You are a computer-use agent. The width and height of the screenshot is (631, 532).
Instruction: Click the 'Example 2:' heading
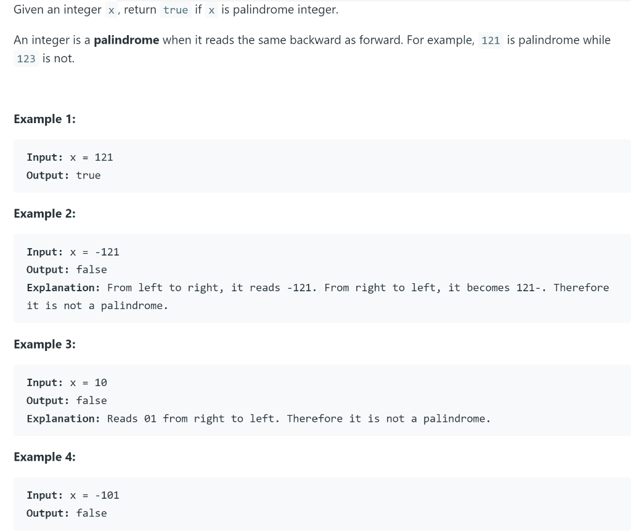coord(44,214)
